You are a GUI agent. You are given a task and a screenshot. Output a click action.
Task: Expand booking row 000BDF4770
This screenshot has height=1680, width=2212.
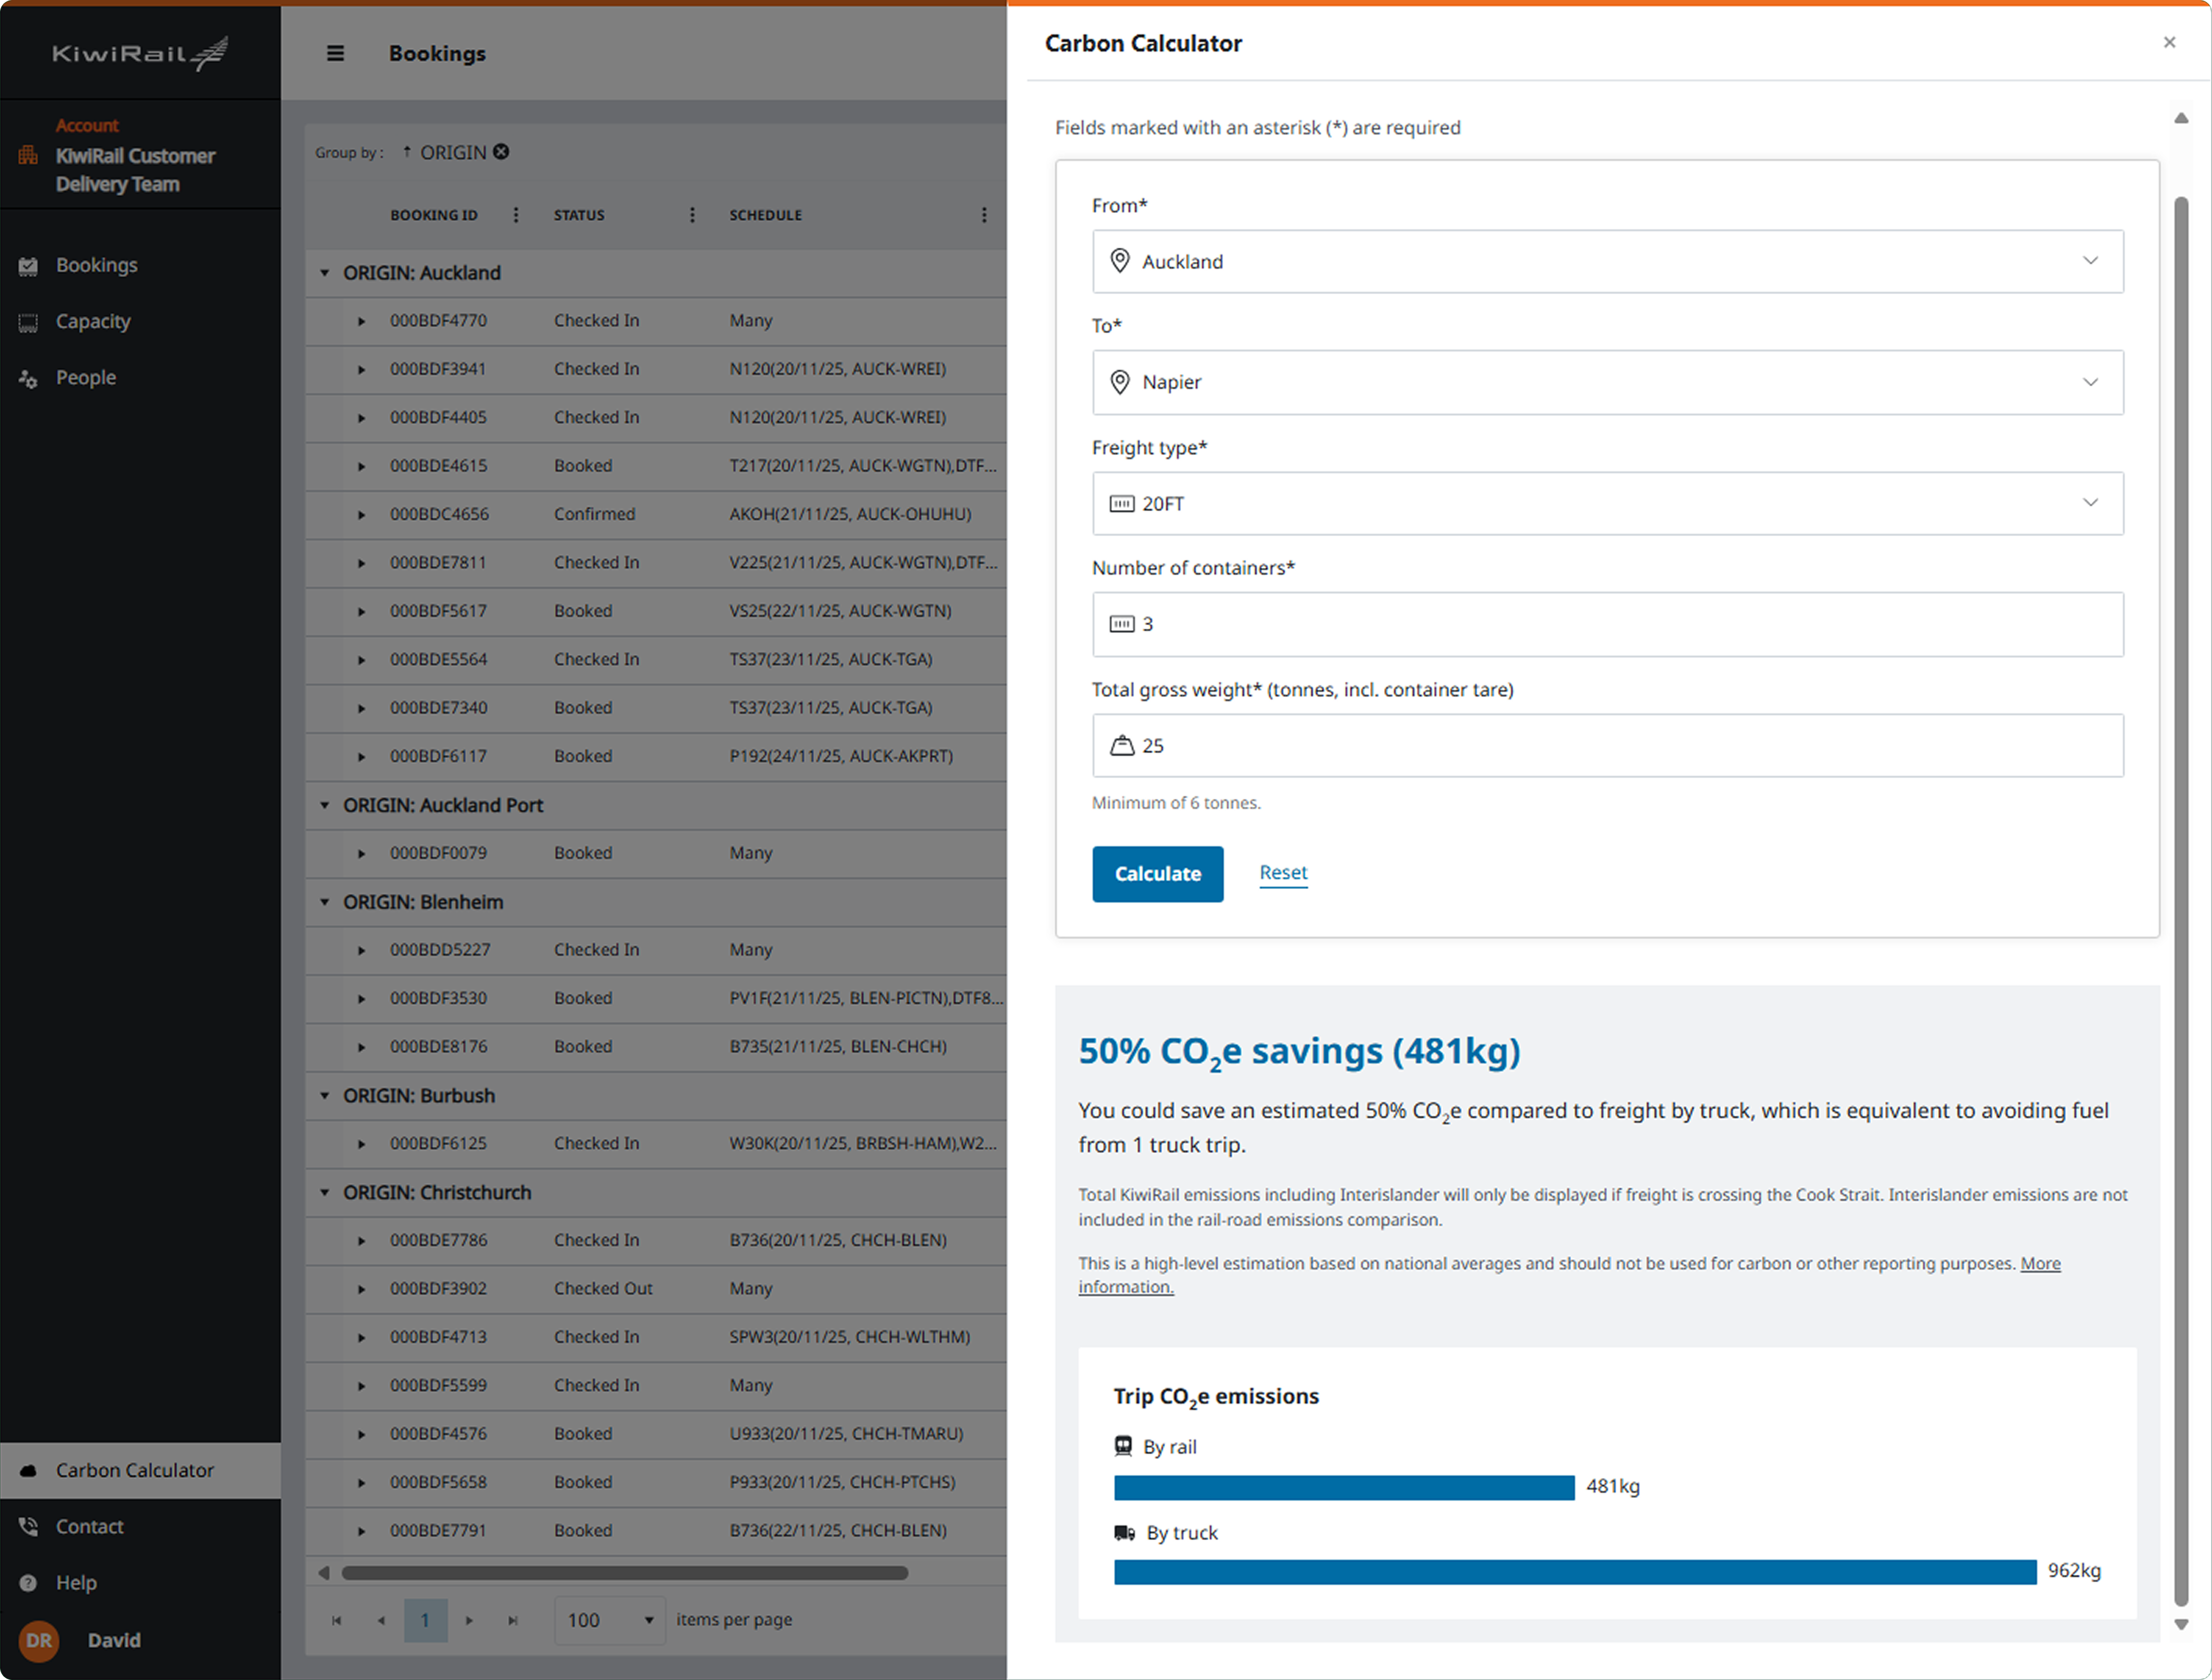[361, 321]
